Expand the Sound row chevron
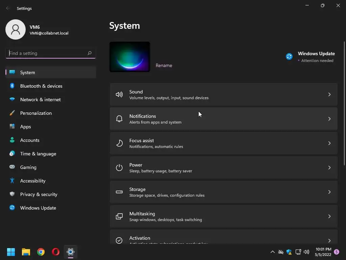The image size is (346, 260). [329, 95]
